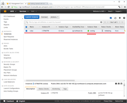Switch to the Description tab
The image size is (127, 103).
tap(31, 89)
